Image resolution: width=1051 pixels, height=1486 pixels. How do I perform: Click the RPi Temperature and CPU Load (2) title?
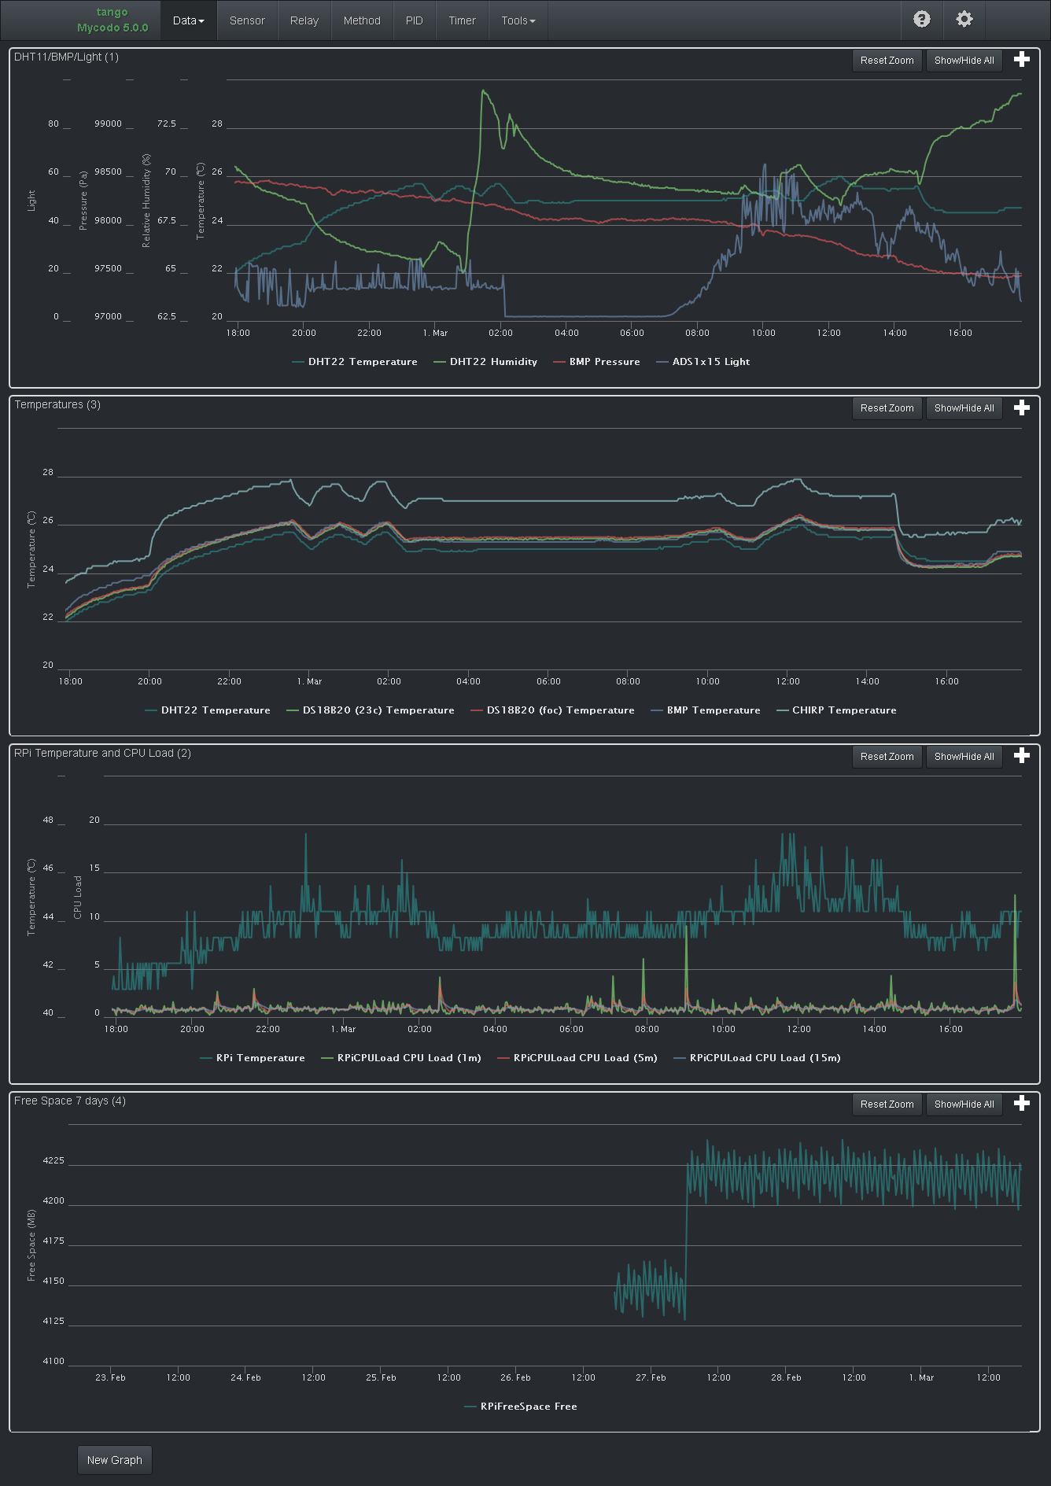(103, 753)
